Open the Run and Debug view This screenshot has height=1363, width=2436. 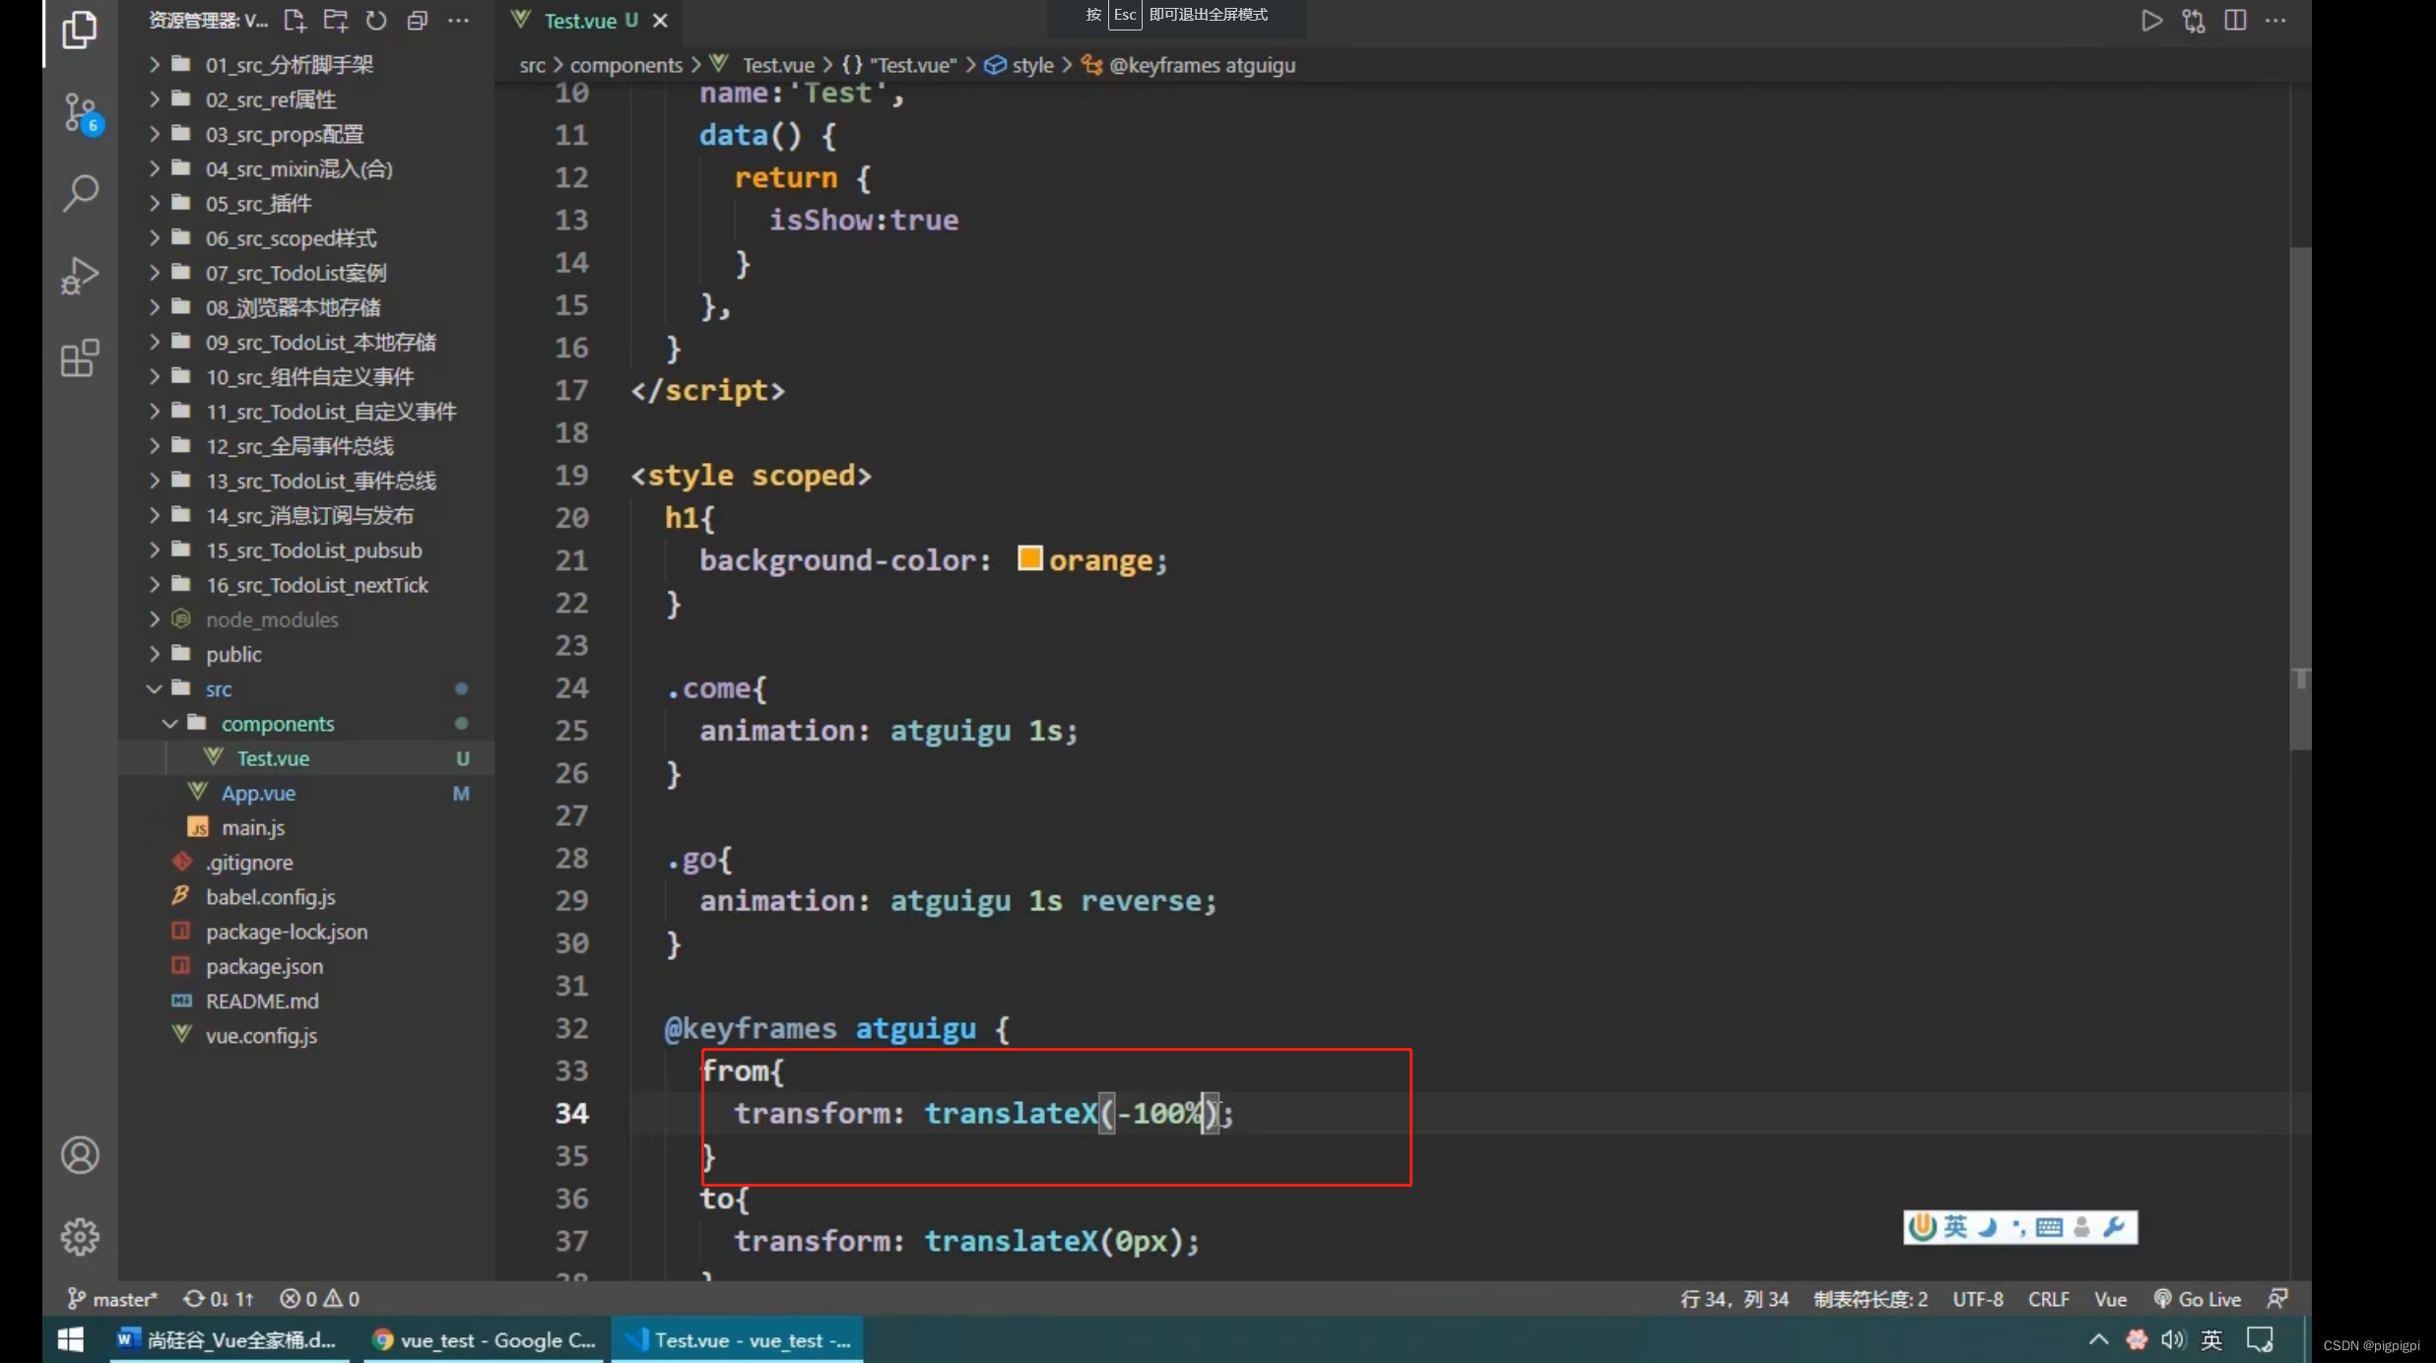tap(80, 276)
